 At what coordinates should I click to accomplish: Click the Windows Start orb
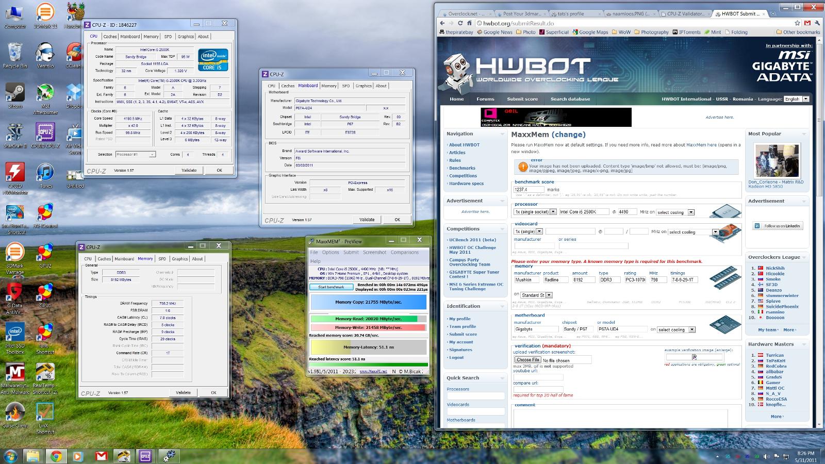click(x=10, y=456)
